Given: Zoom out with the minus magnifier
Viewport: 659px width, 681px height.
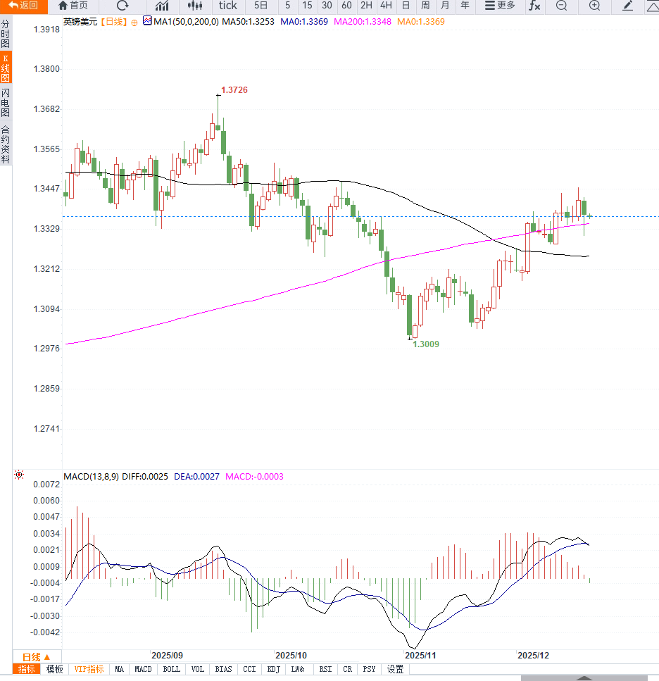Looking at the screenshot, I should 561,6.
